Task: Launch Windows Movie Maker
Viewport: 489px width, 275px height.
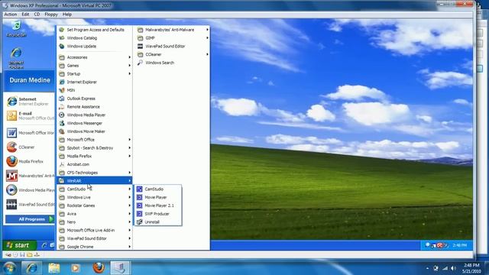Action: coord(95,131)
